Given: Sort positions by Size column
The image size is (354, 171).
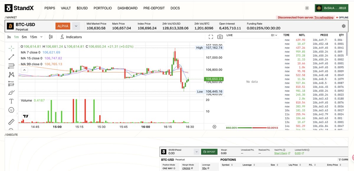Looking at the screenshot, I should click(x=274, y=165).
